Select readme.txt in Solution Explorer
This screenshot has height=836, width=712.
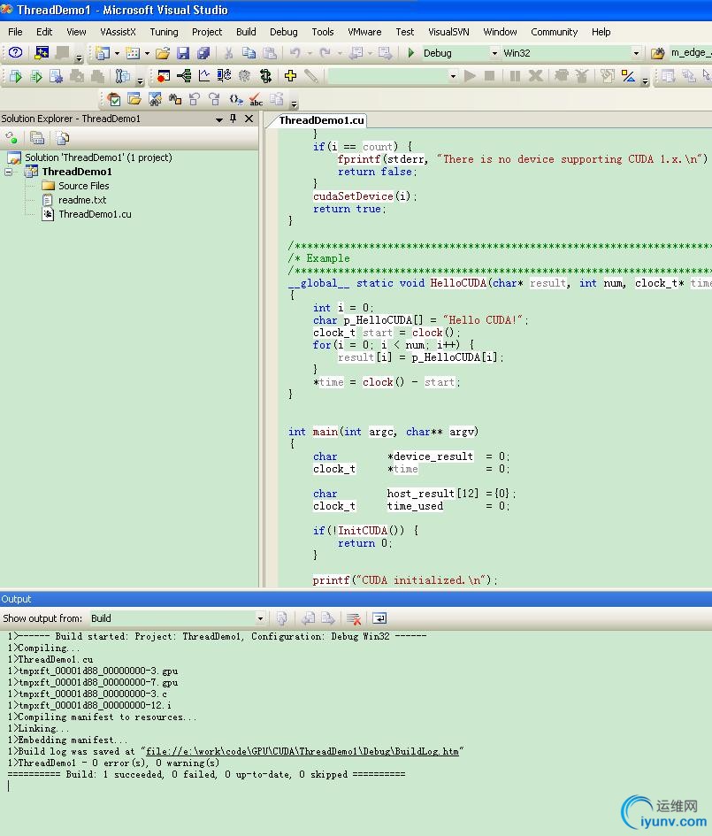[82, 200]
